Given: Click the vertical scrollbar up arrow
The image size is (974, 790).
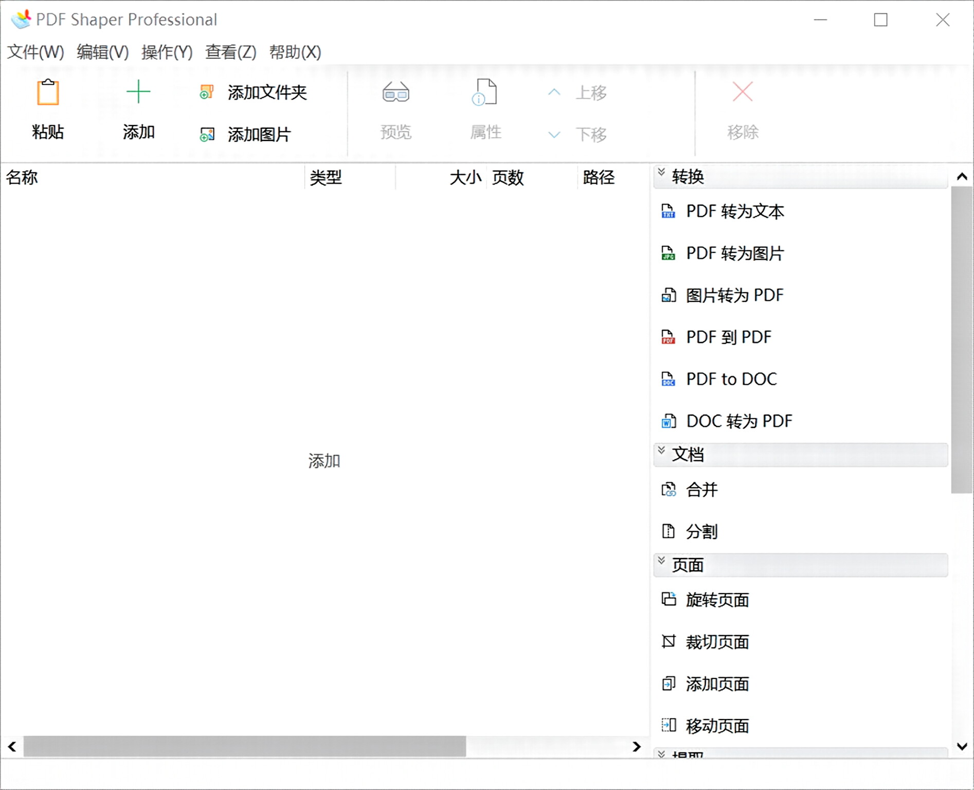Looking at the screenshot, I should pyautogui.click(x=962, y=176).
